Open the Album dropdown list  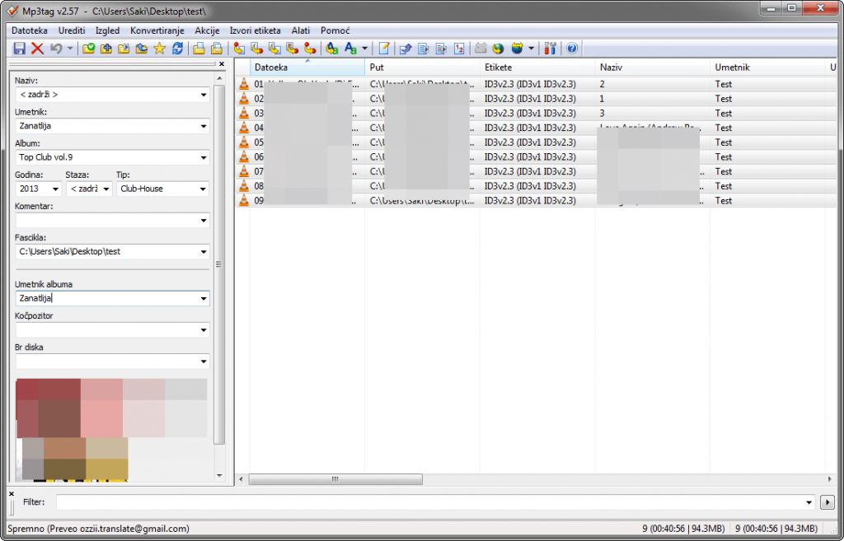click(x=204, y=157)
